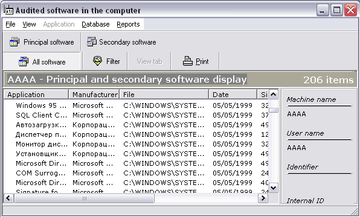360x217 pixels.
Task: Select the 'Windows 95 ...' row
Action: 136,105
